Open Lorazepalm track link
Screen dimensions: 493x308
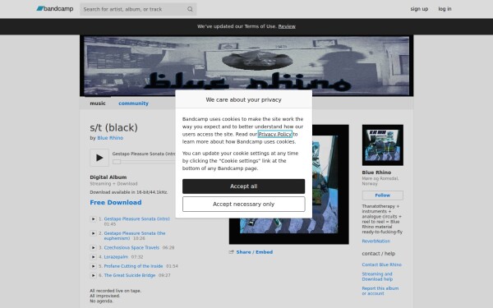(116, 257)
